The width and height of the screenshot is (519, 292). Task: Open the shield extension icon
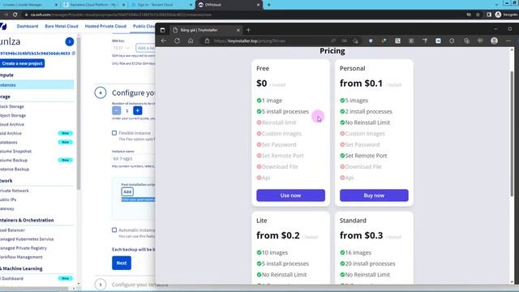371,41
